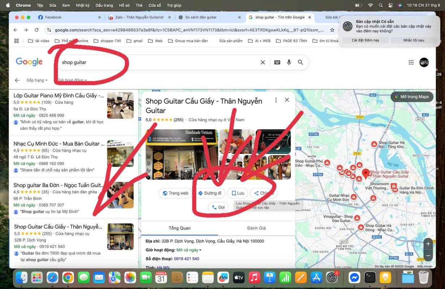Close the Shop Guitar Cầu Giấy details panel
The width and height of the screenshot is (445, 289).
click(287, 100)
